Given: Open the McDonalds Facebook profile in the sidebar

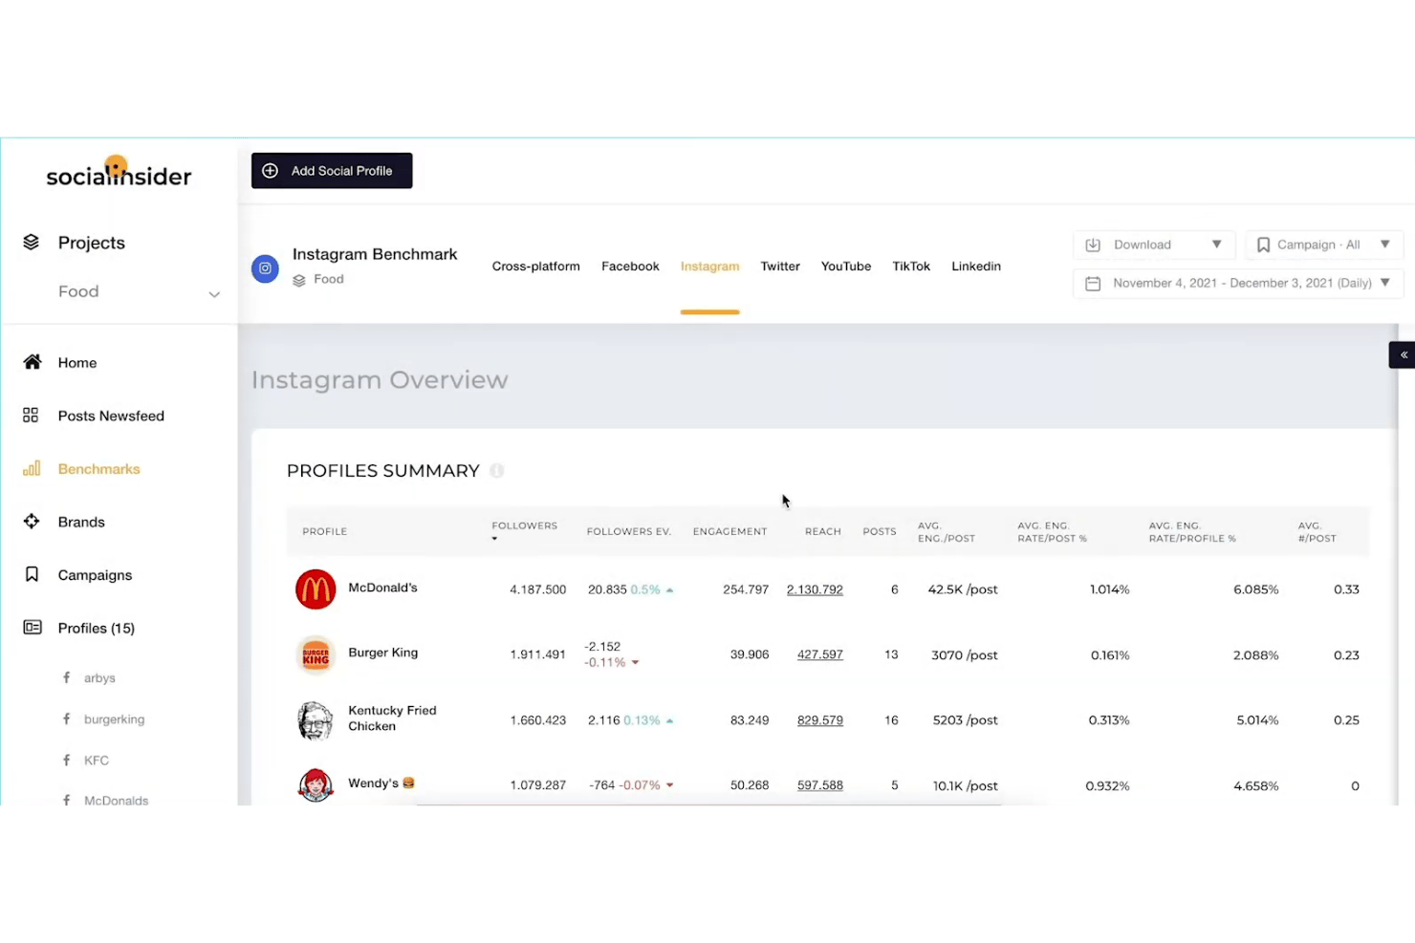Looking at the screenshot, I should (x=116, y=801).
